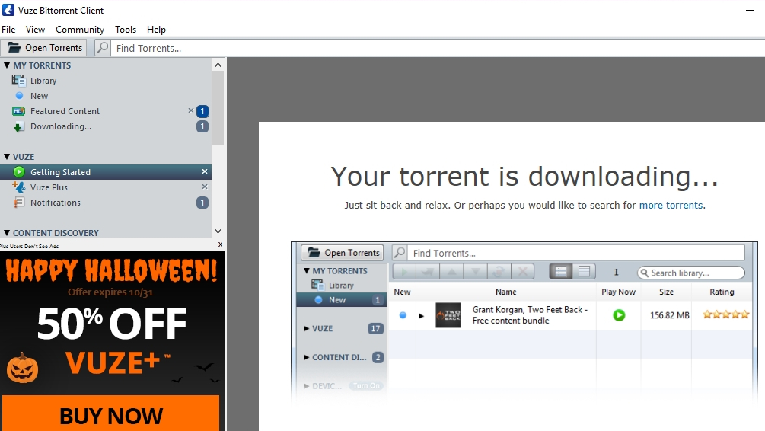Screen dimensions: 765x431
Task: Click the Notifications count badge
Action: click(202, 203)
